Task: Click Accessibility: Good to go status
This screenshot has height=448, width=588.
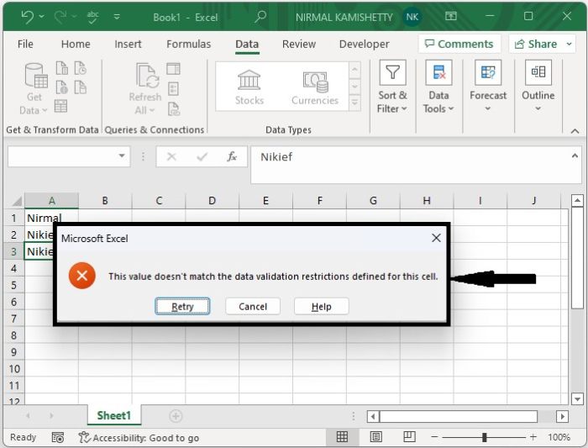Action: tap(139, 438)
